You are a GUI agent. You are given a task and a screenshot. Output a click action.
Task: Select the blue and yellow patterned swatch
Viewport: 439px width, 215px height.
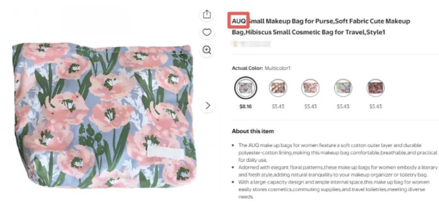[343, 88]
